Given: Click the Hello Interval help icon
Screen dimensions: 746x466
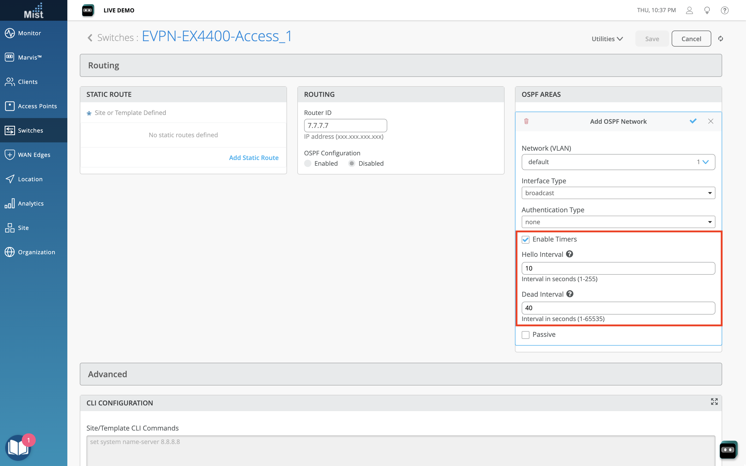Looking at the screenshot, I should [569, 254].
